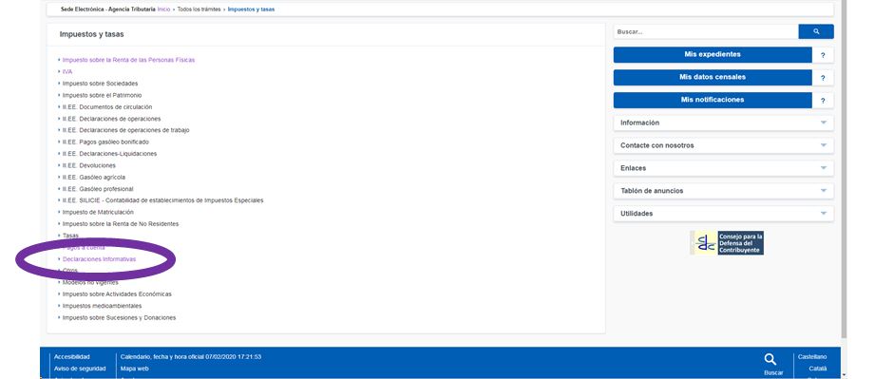Open the Tasas link
This screenshot has width=894, height=379.
pos(70,236)
